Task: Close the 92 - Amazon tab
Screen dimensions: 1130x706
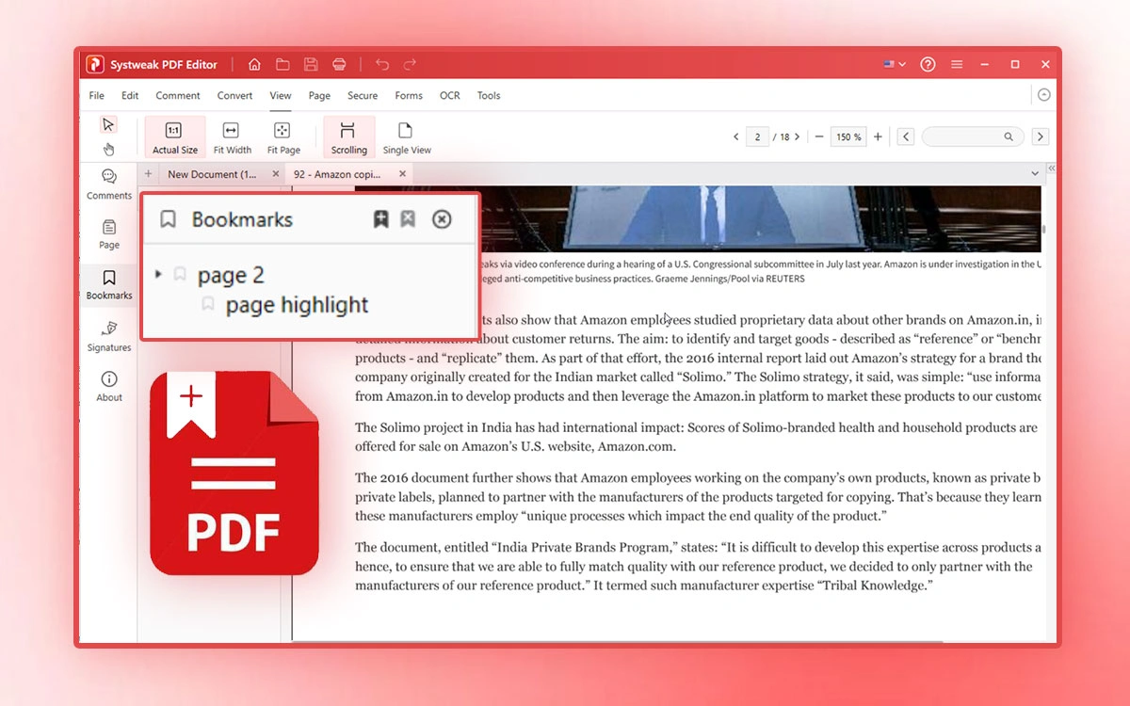Action: point(402,173)
